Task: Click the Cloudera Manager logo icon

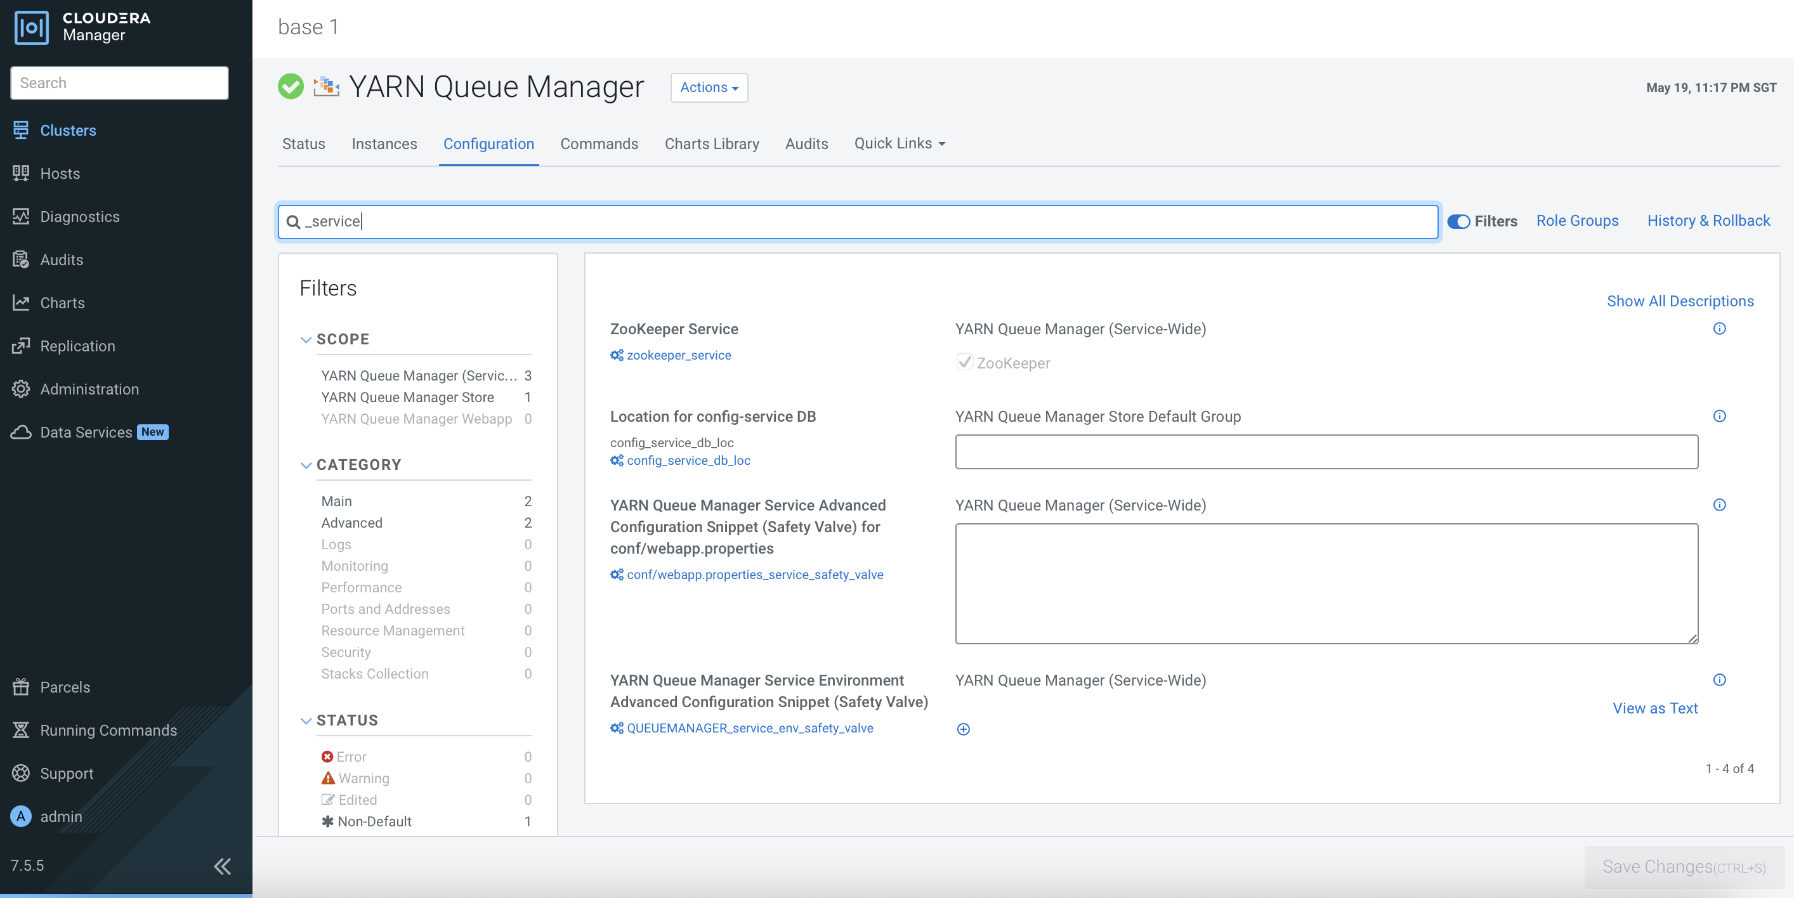Action: (x=31, y=28)
